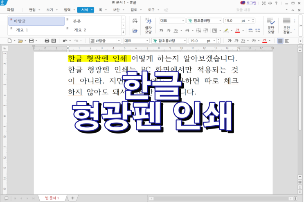
Task: Open the 문단 모양 paragraph shape dialog
Action: point(270,25)
